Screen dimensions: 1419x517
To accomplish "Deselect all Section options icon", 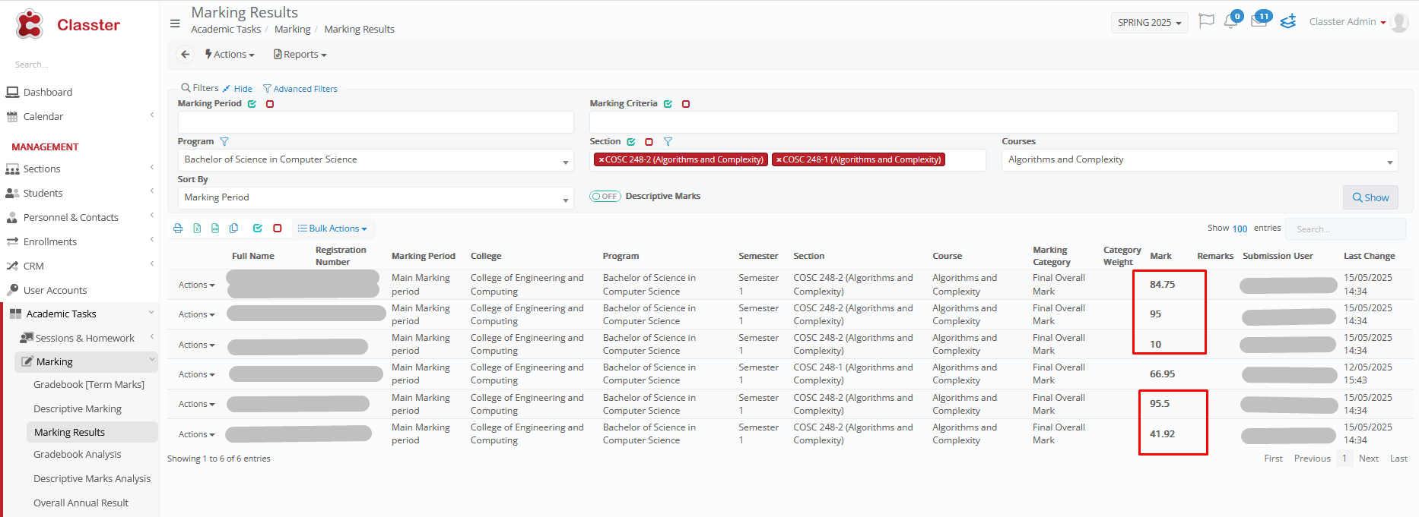I will tap(649, 142).
